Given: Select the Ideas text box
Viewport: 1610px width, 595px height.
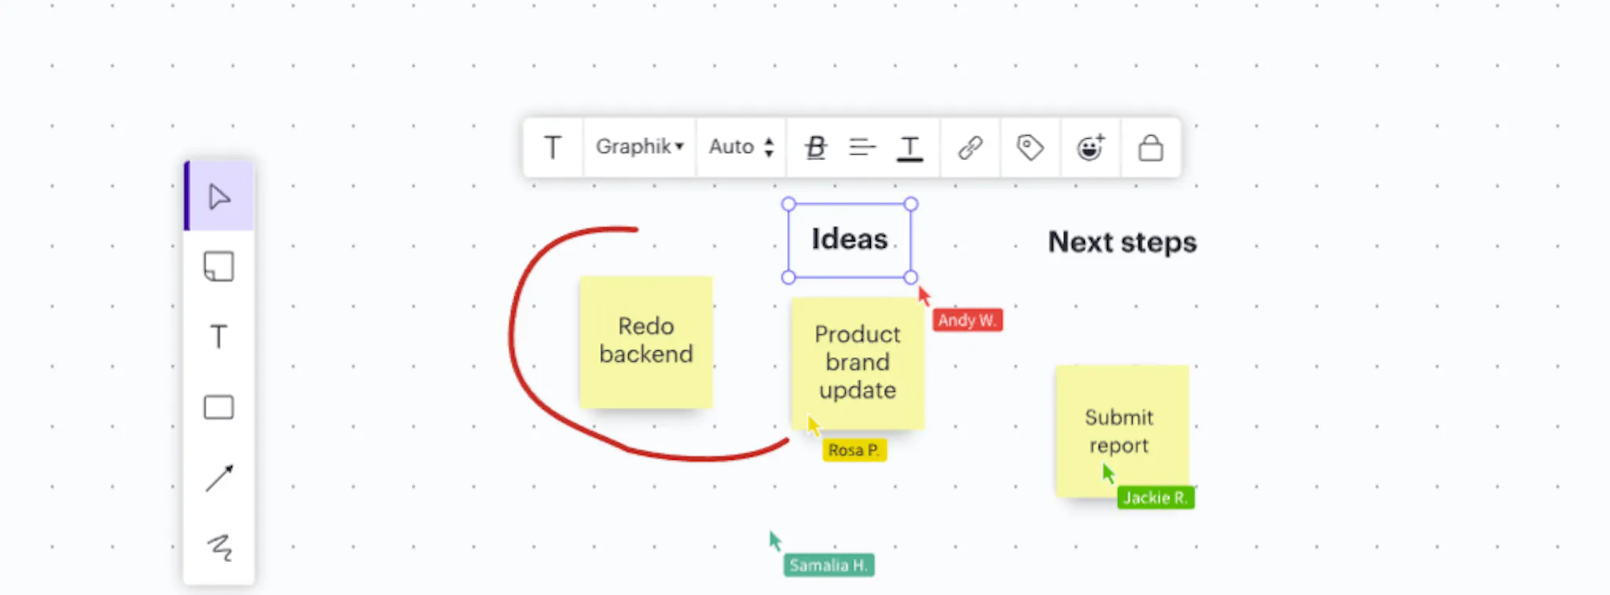Looking at the screenshot, I should click(x=850, y=239).
